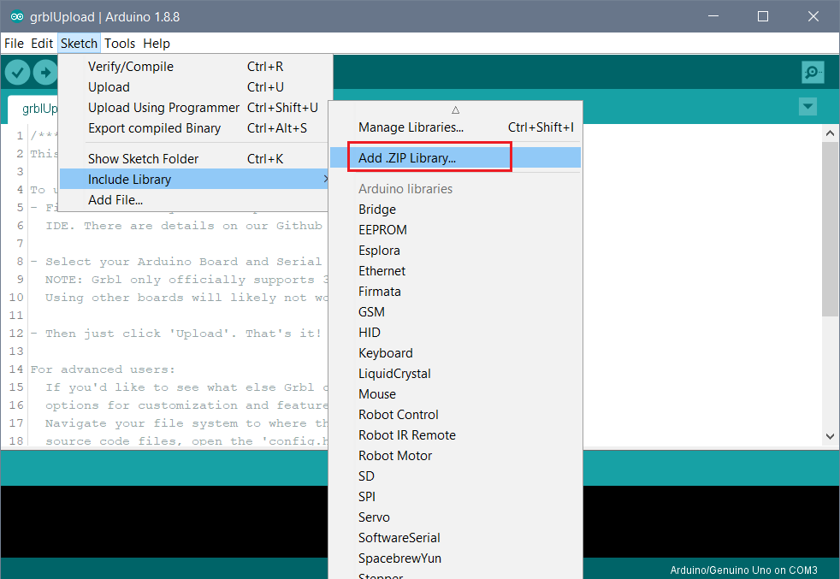This screenshot has height=579, width=840.
Task: Click the Sketch menu
Action: [x=79, y=44]
